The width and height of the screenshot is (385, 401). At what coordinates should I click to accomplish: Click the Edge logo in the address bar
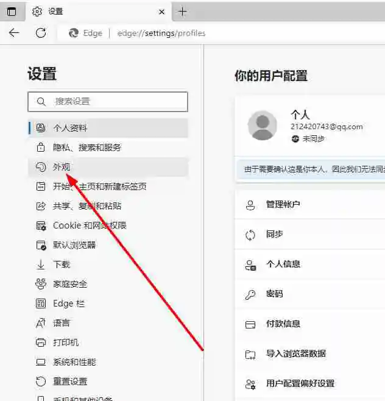click(x=74, y=33)
